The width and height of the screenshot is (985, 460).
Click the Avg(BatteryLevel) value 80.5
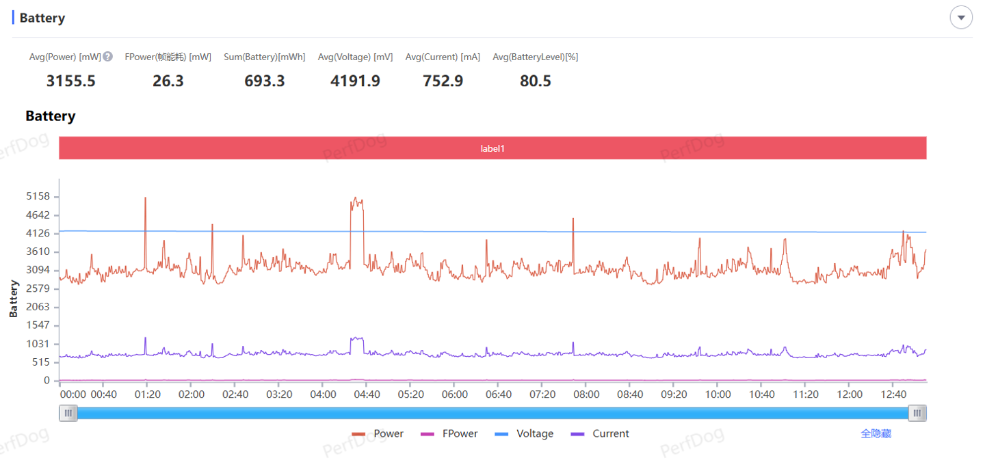535,81
